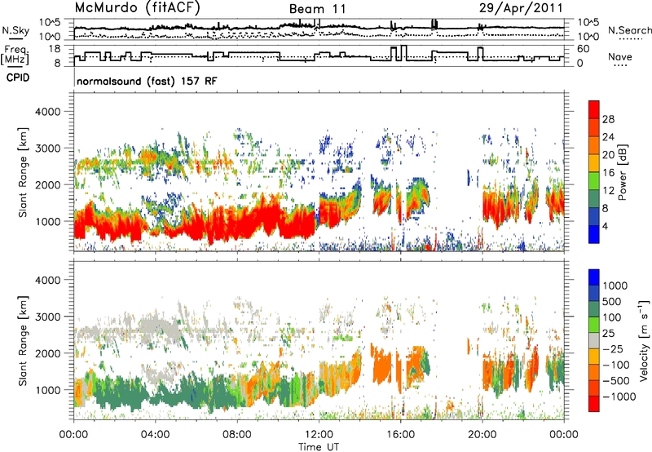Click the blue swatch on Power colorbar

tap(594, 234)
